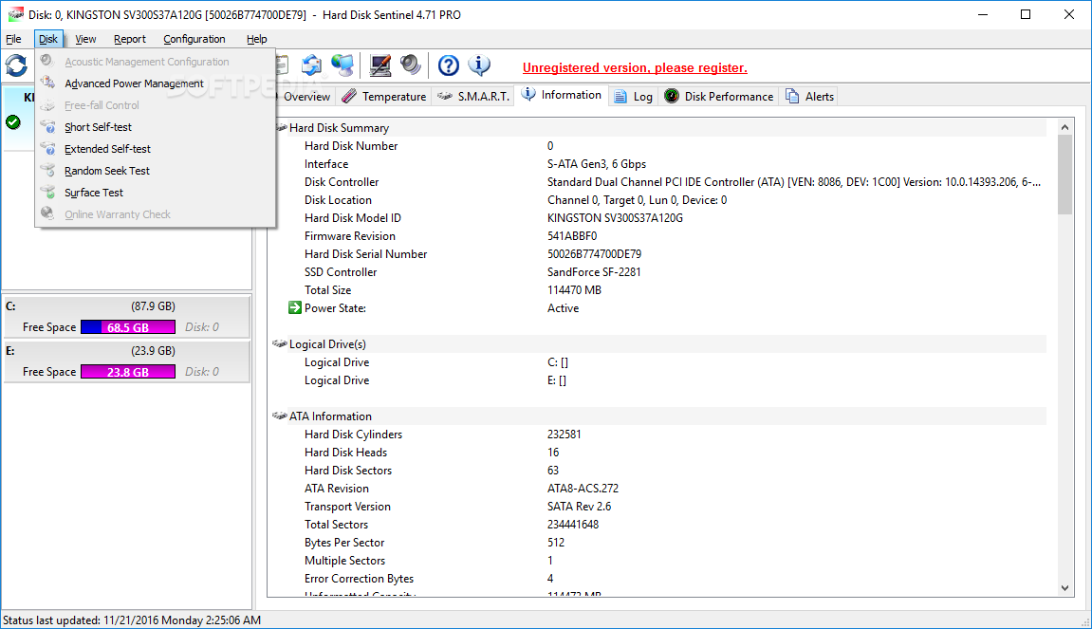The image size is (1092, 629).
Task: Select the Hard Disk Model ID row label
Action: click(x=352, y=218)
